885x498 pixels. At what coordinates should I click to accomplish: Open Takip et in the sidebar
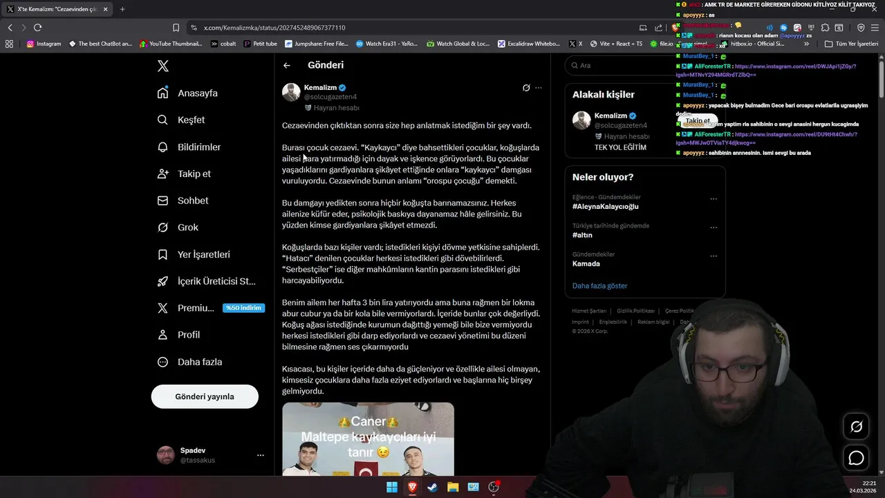[x=185, y=174]
